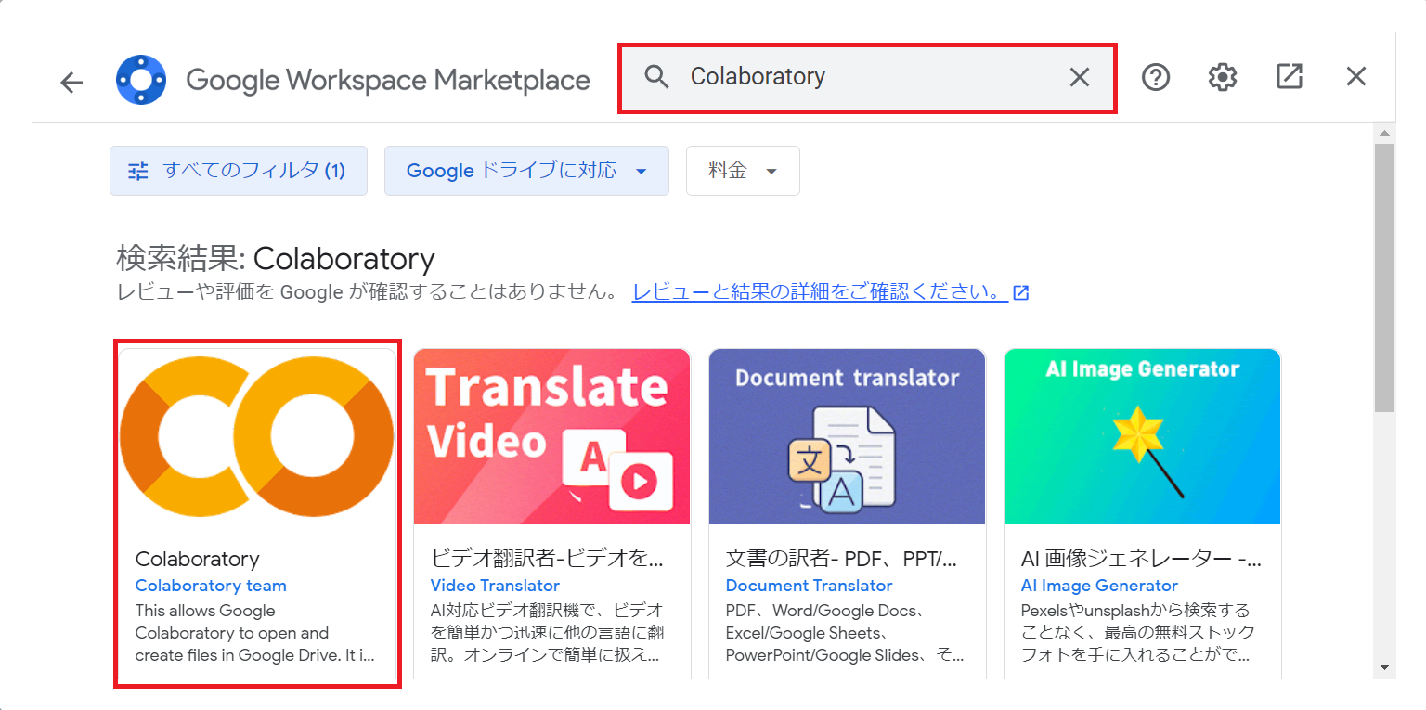Click the Google Workspace Marketplace logo
The image size is (1426, 710).
pos(141,78)
